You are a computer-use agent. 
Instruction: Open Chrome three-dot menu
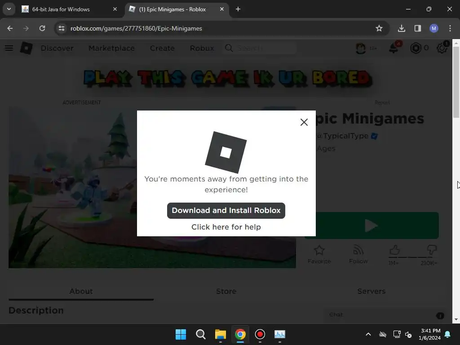click(x=450, y=28)
